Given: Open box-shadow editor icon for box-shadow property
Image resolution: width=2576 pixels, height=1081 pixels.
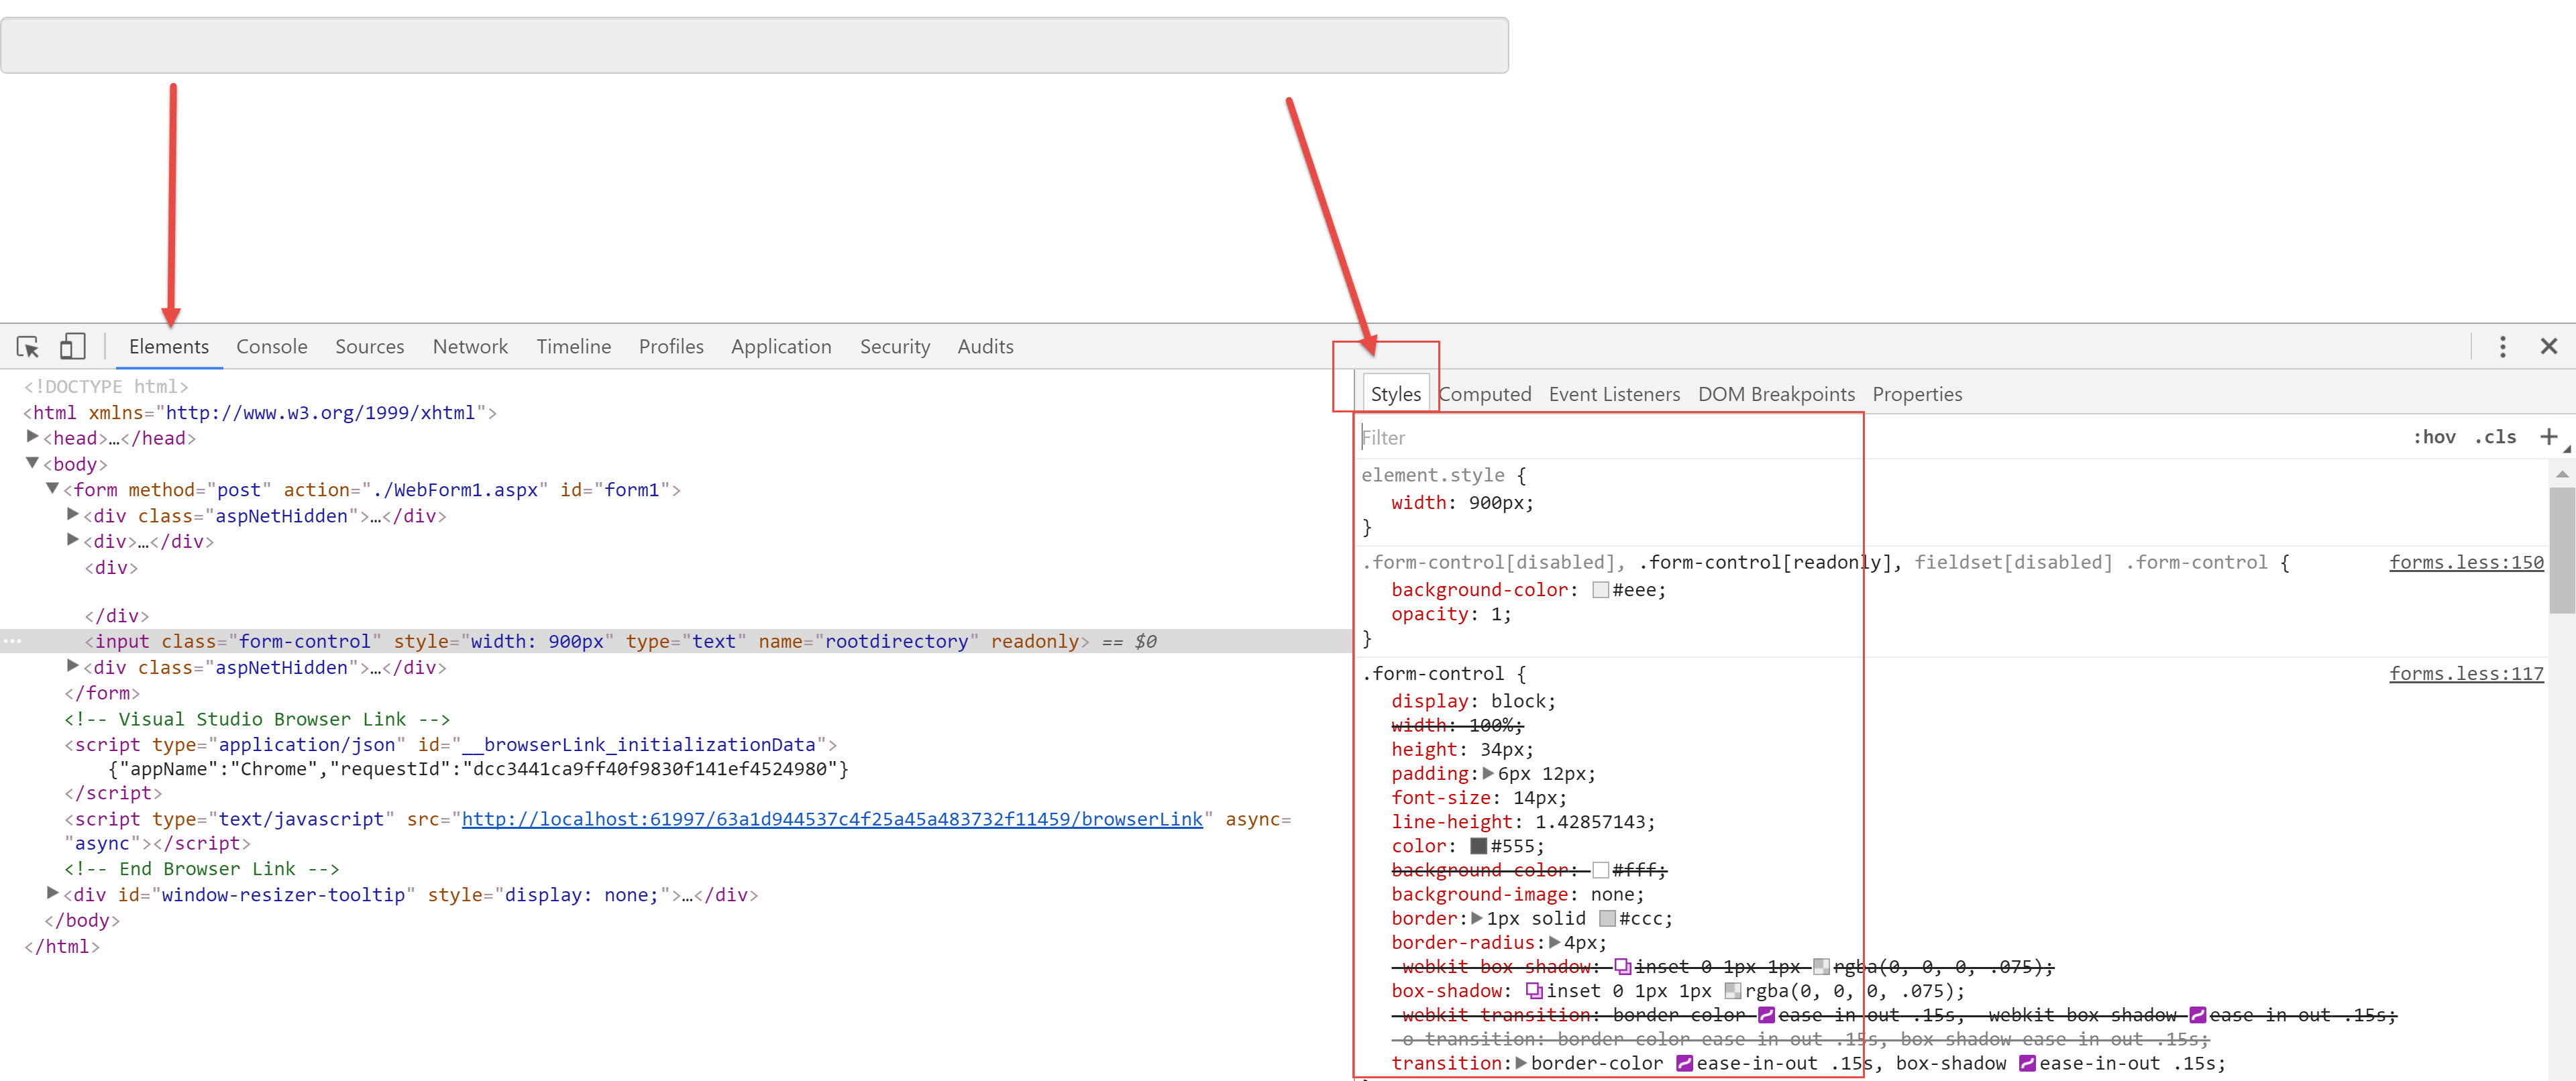Looking at the screenshot, I should tap(1533, 991).
